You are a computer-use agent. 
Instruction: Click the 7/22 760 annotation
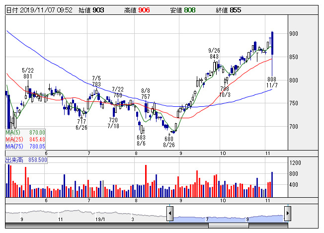[118, 92]
